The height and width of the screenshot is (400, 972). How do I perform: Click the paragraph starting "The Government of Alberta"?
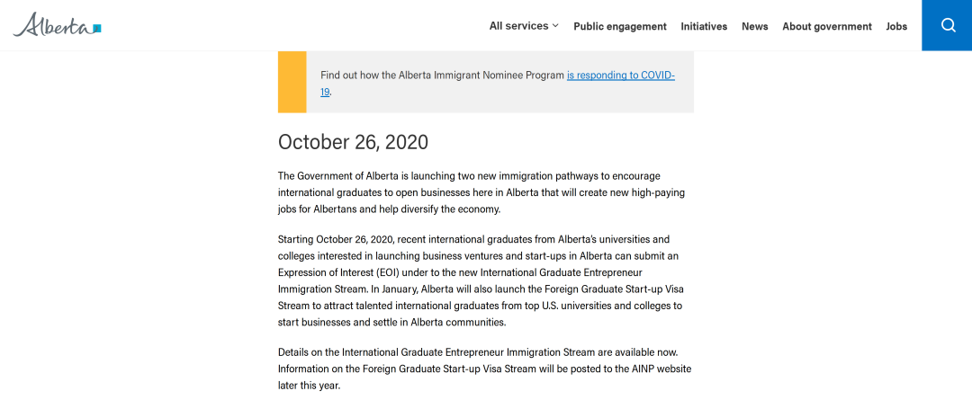click(481, 192)
